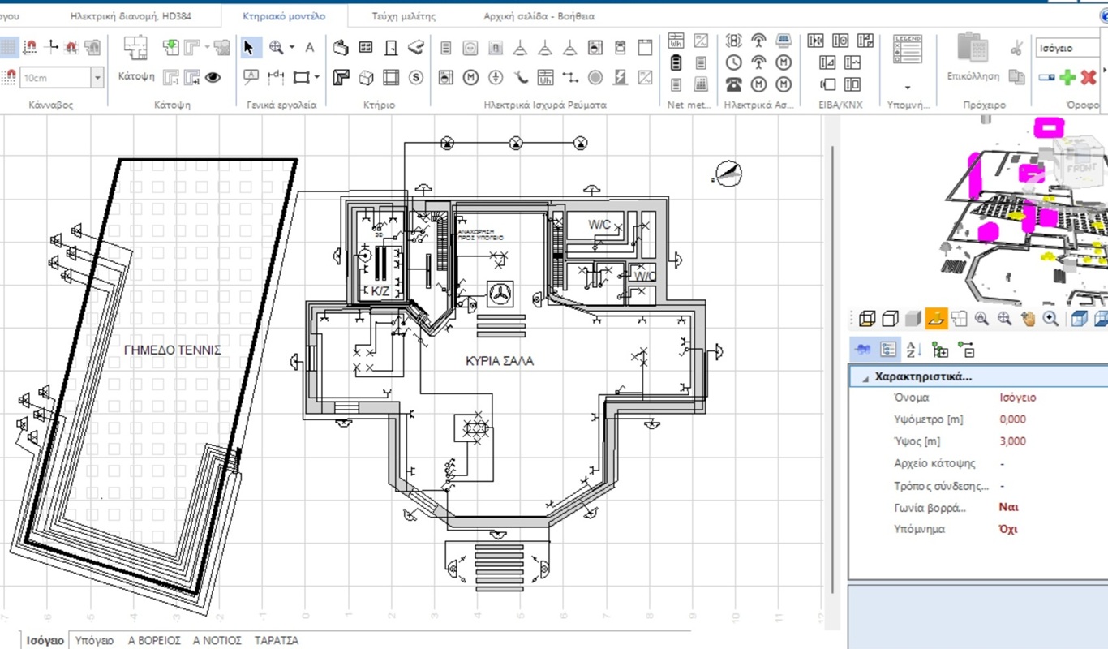
Task: Insert the Wh energy meter in strong currents
Action: [x=545, y=77]
